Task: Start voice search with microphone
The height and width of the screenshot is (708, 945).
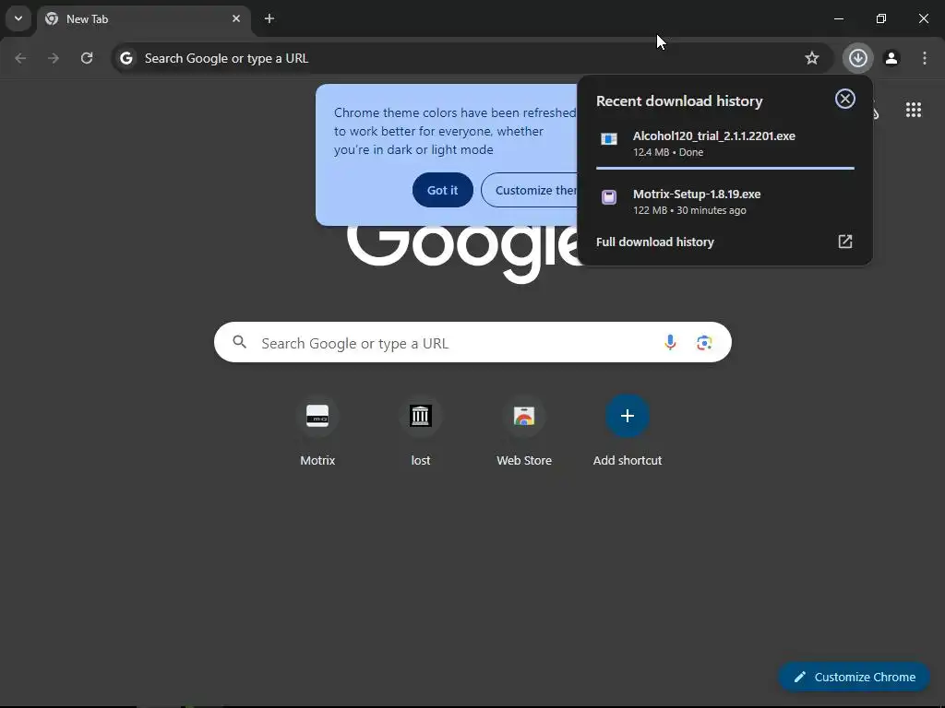Action: point(670,343)
